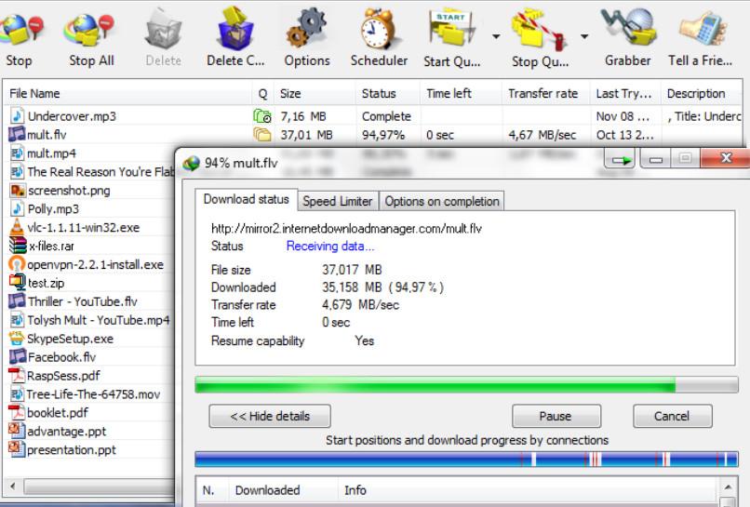
Task: Click the Delete Completed toolbar icon
Action: click(x=235, y=30)
